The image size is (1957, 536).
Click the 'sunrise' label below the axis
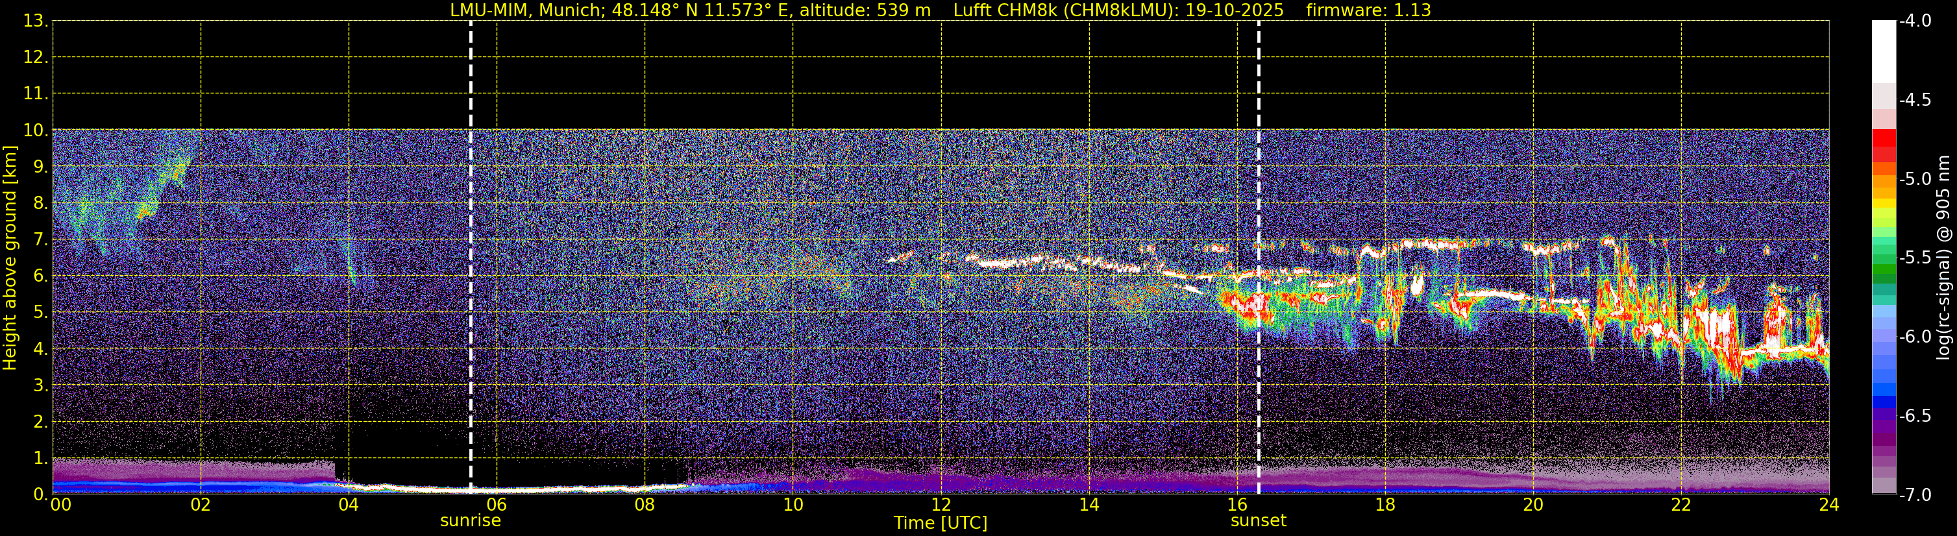pyautogui.click(x=470, y=521)
